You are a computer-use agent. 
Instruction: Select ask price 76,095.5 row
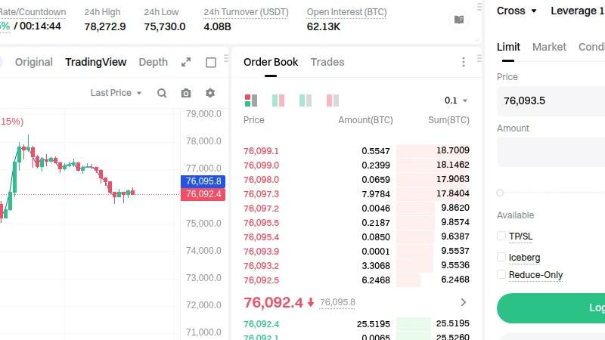(356, 222)
